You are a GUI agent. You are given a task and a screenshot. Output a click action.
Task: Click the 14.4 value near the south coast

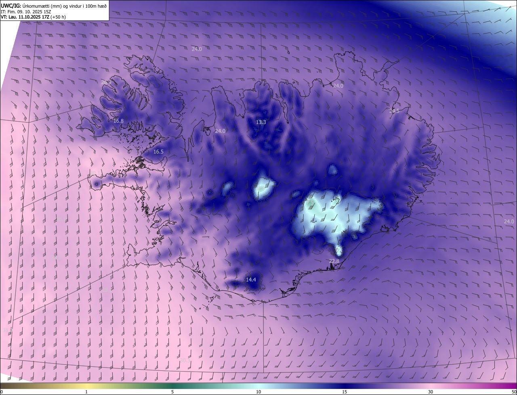coord(251,279)
